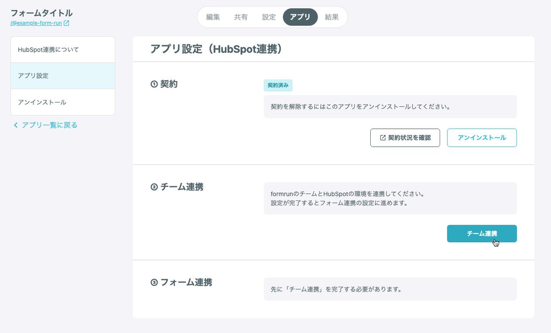This screenshot has height=333, width=551.
Task: Click the ② チーム連携 section heading
Action: [177, 187]
